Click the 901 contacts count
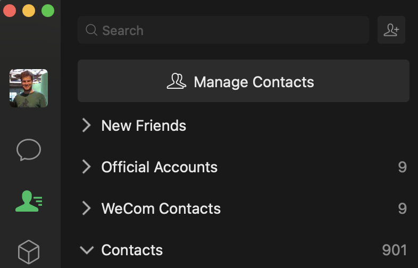The image size is (418, 268). tap(394, 250)
